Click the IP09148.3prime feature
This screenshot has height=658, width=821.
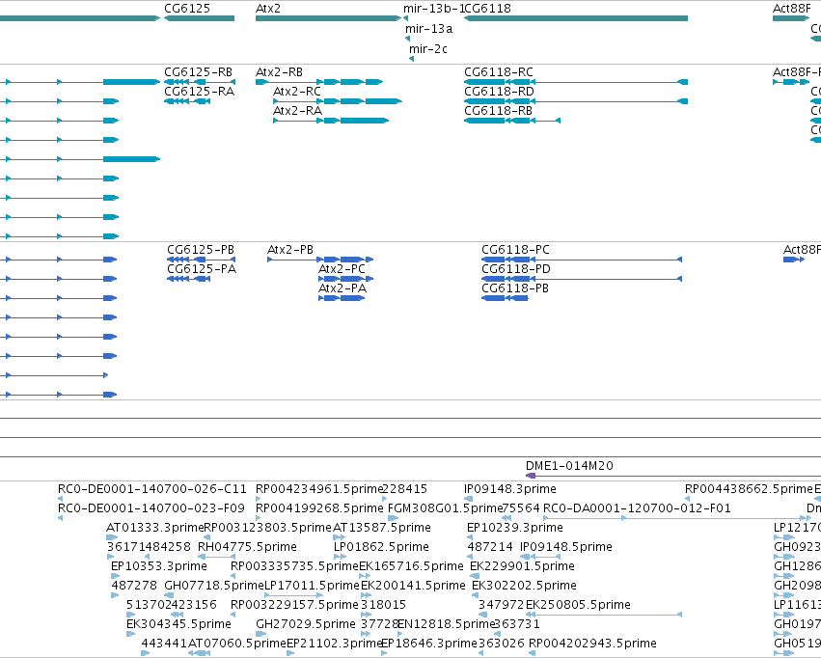(x=469, y=499)
